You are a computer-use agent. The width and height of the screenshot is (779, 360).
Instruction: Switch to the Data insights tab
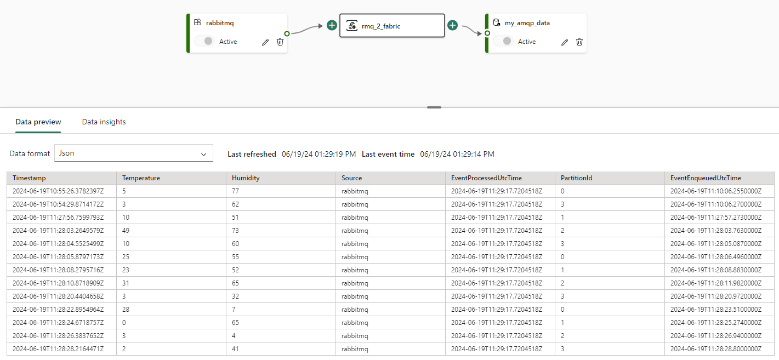coord(104,122)
